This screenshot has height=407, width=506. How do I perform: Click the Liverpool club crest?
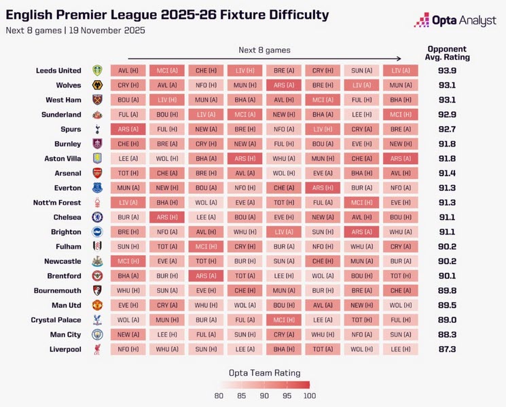tap(96, 349)
